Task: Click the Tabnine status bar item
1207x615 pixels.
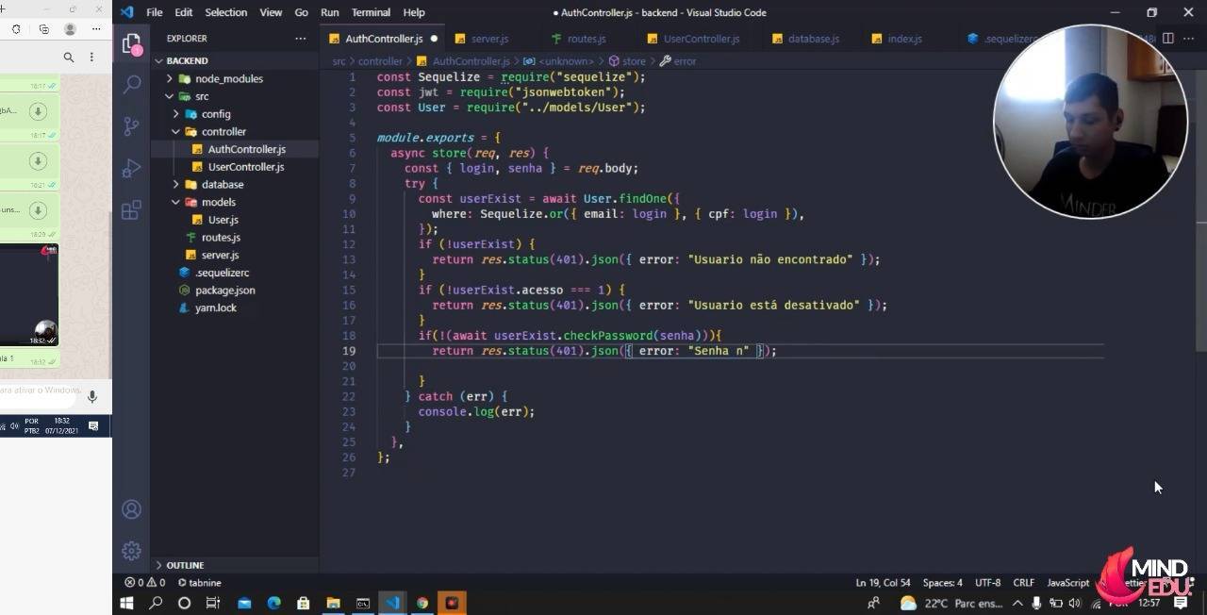Action: click(199, 582)
